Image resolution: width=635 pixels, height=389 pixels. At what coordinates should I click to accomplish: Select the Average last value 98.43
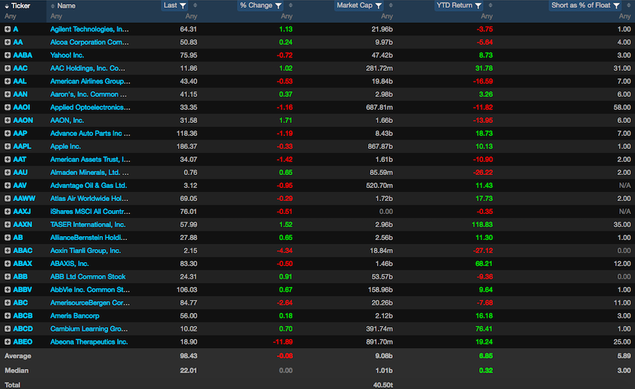point(189,356)
